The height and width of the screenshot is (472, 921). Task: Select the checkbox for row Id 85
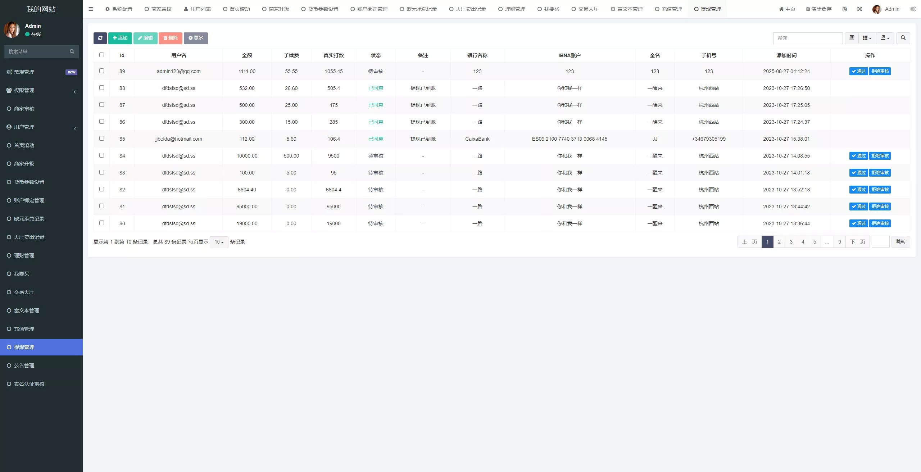(101, 139)
